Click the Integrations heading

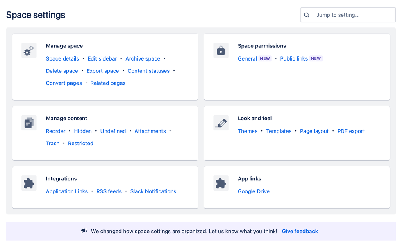pyautogui.click(x=61, y=179)
